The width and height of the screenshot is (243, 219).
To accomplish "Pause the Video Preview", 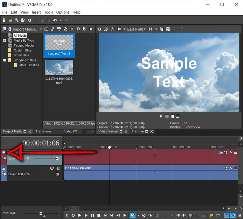I will click(167, 116).
